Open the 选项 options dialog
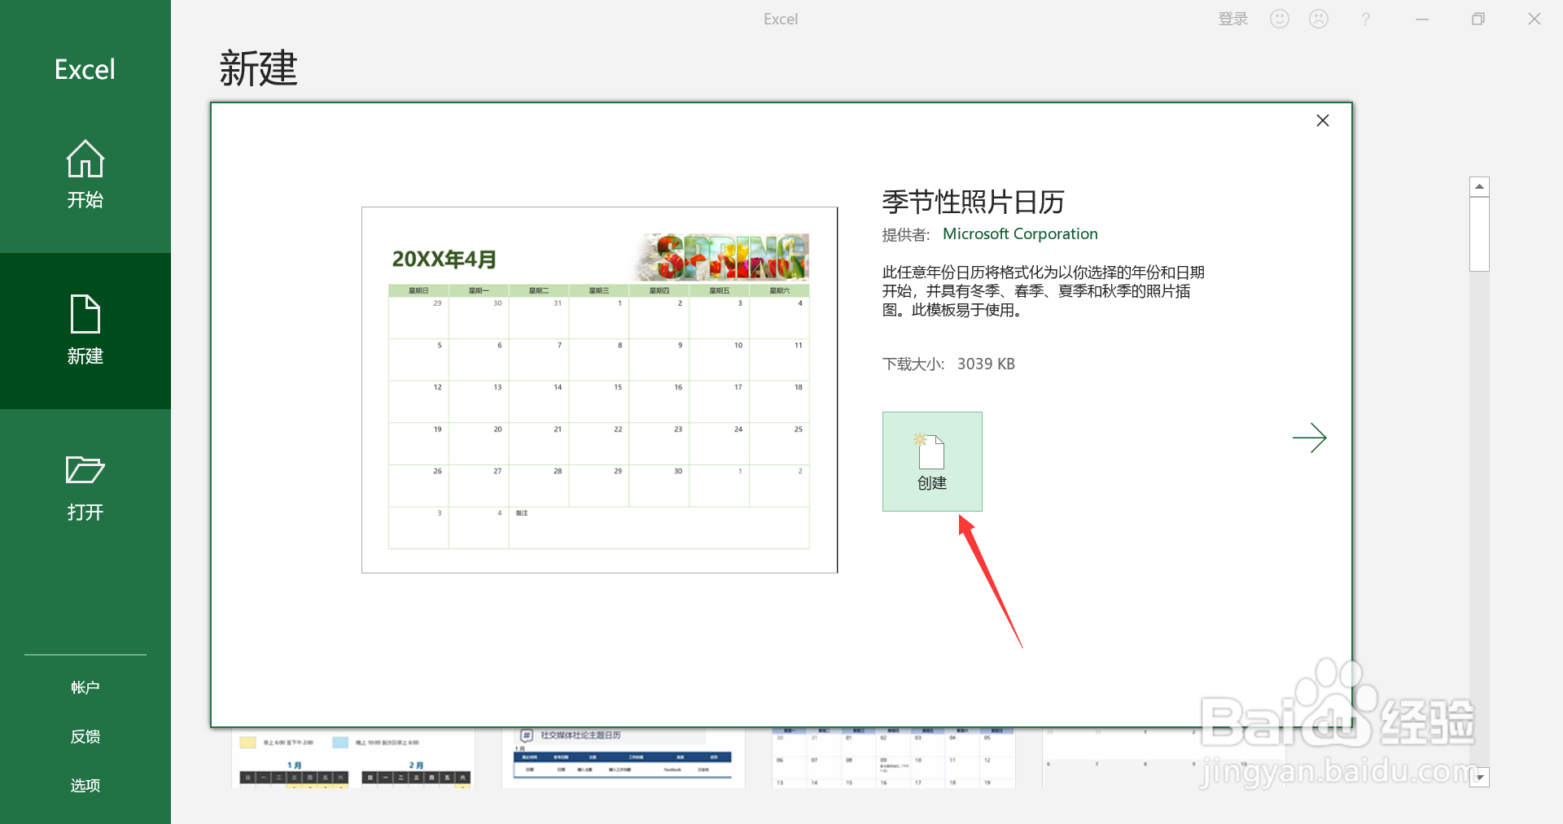 click(x=85, y=785)
